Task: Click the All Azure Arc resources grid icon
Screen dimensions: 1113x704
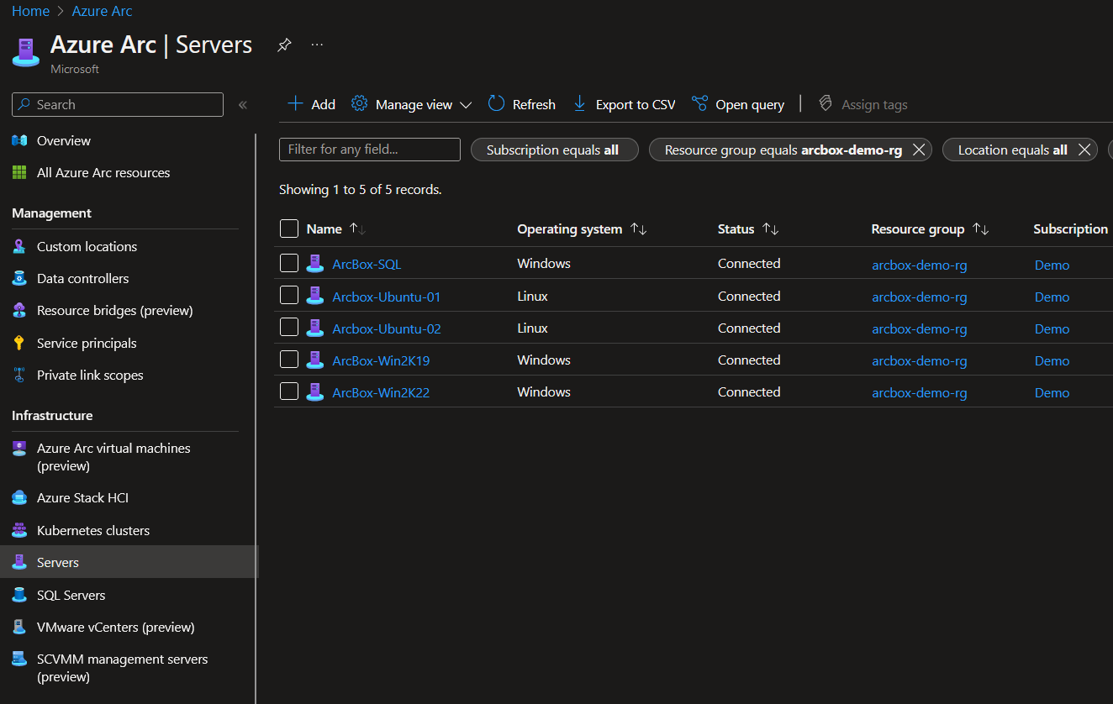Action: [19, 172]
